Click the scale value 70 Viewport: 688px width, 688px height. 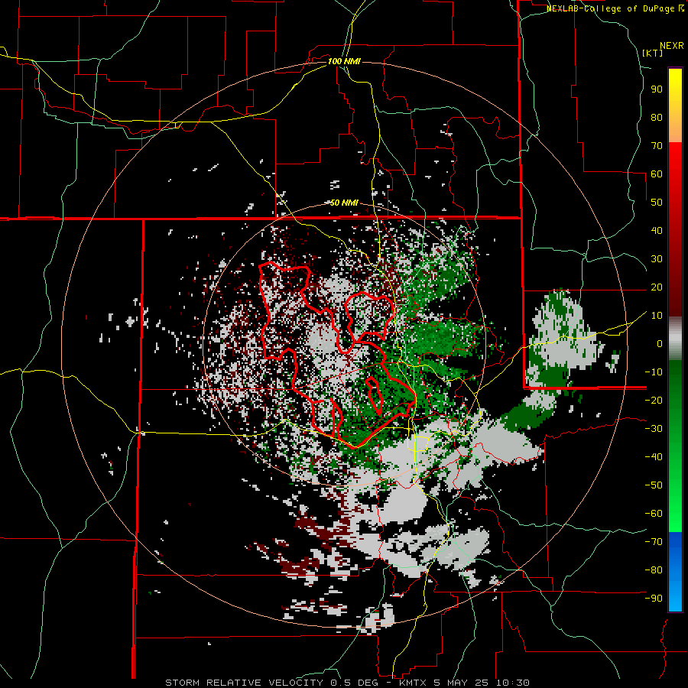[x=657, y=146]
